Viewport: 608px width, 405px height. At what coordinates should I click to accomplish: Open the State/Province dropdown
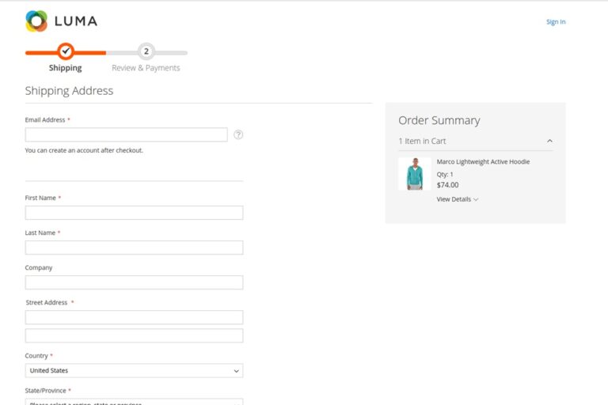(x=134, y=402)
